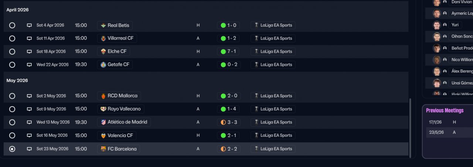This screenshot has height=167, width=473.
Task: Open the Rayo Vallecano team link
Action: pyautogui.click(x=120, y=109)
